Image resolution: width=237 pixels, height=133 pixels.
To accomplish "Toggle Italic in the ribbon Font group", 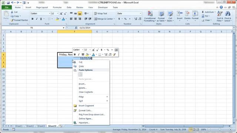I will point(37,19).
